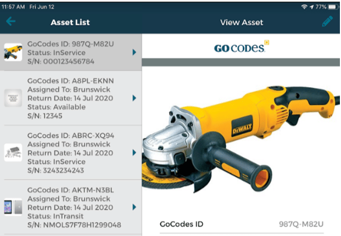Image resolution: width=341 pixels, height=236 pixels.
Task: Expand asset 987Q-M82U with its arrow
Action: point(134,52)
